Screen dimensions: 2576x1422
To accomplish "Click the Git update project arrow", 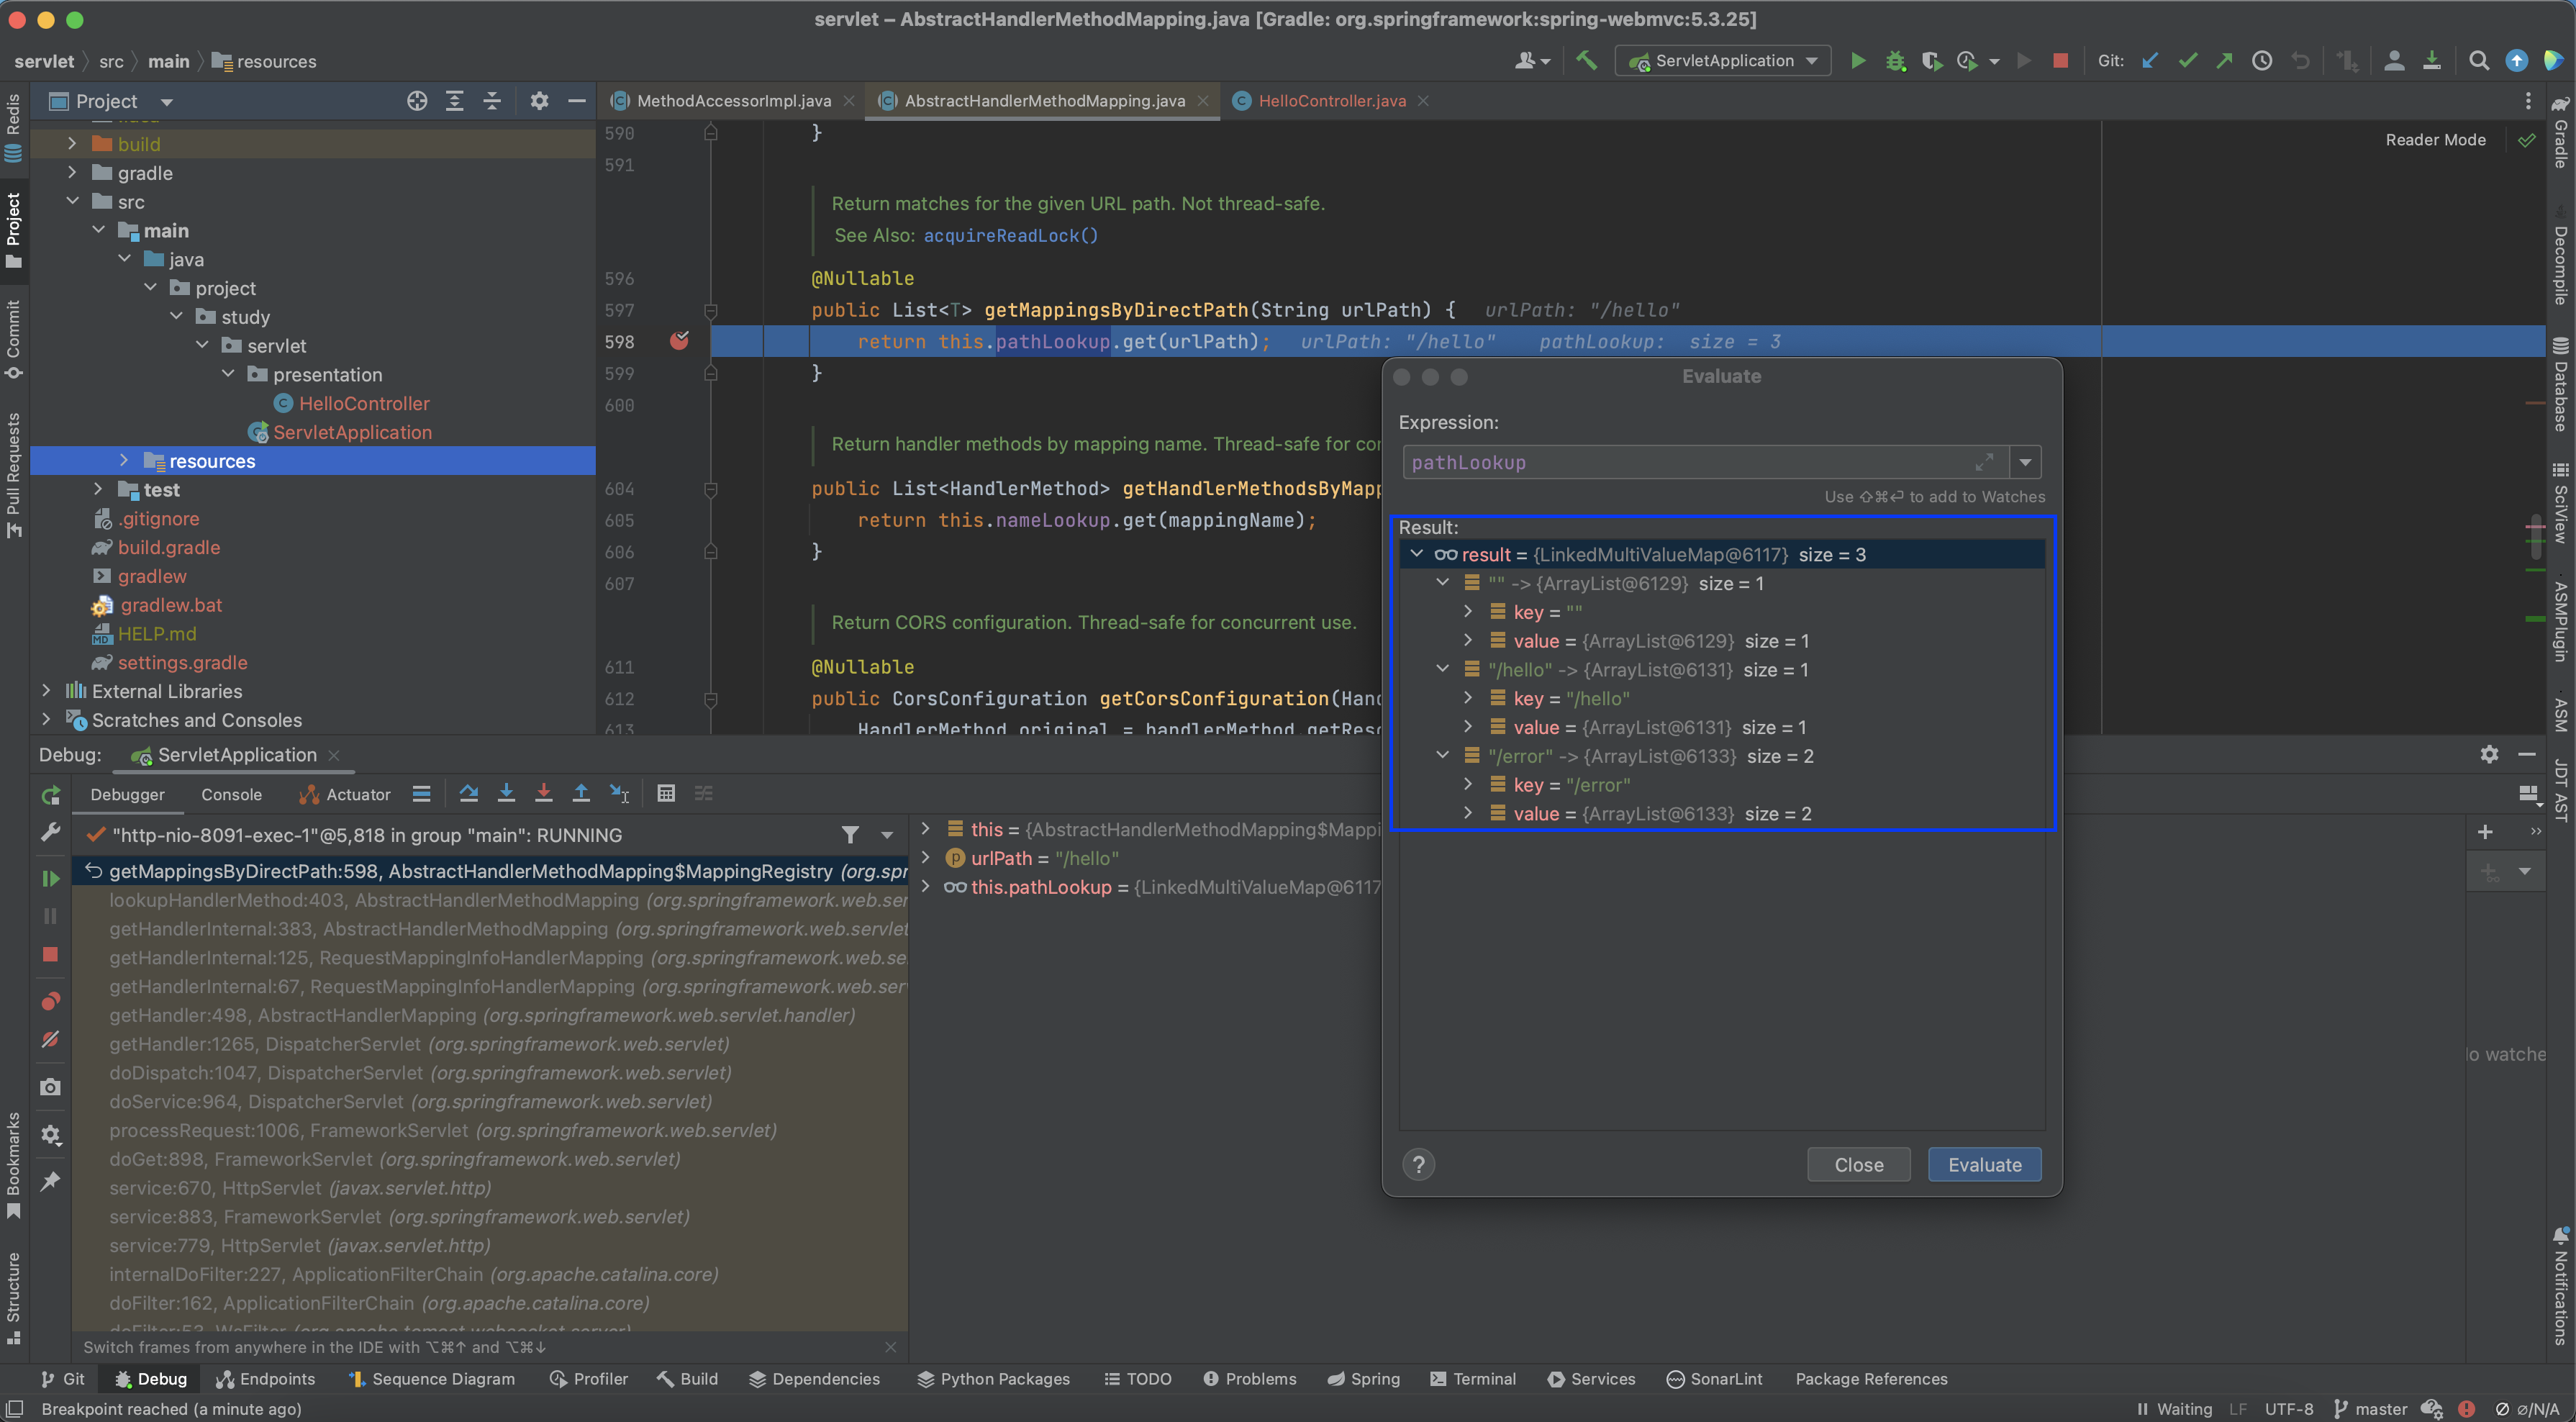I will click(x=2149, y=61).
